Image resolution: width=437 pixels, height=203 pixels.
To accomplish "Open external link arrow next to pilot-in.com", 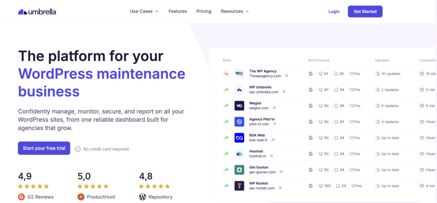I will click(x=274, y=124).
